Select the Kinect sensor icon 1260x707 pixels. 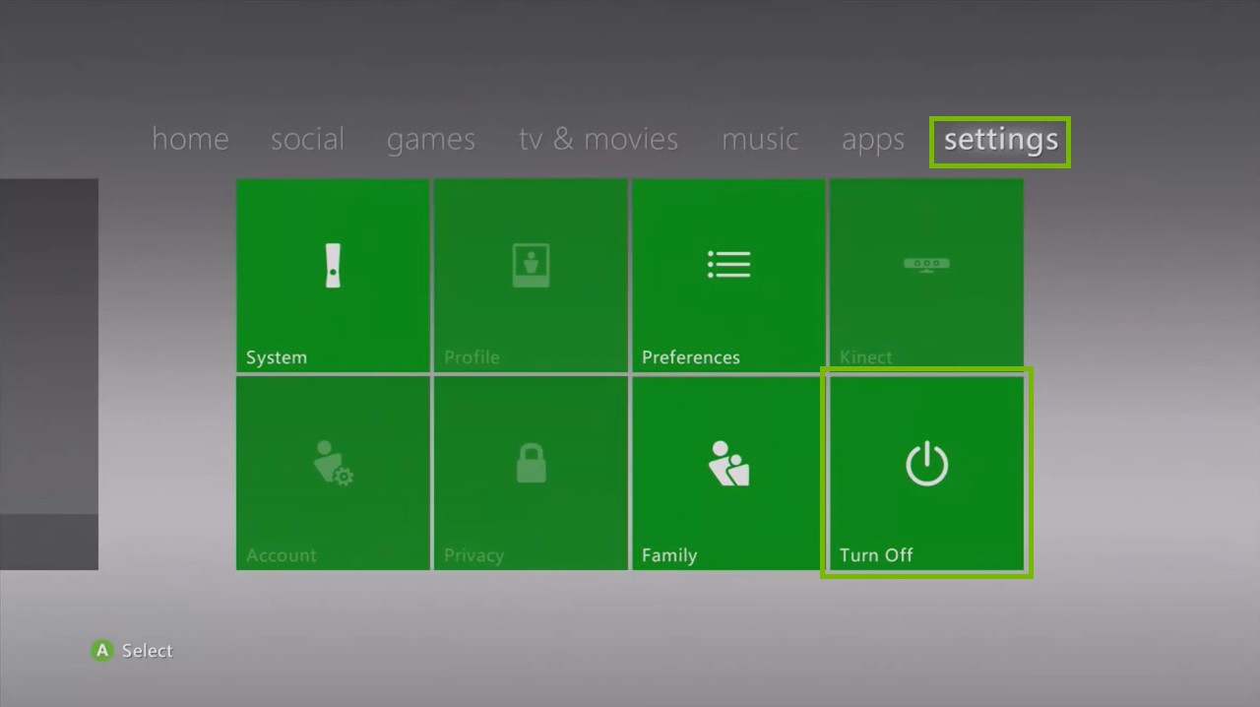point(925,263)
